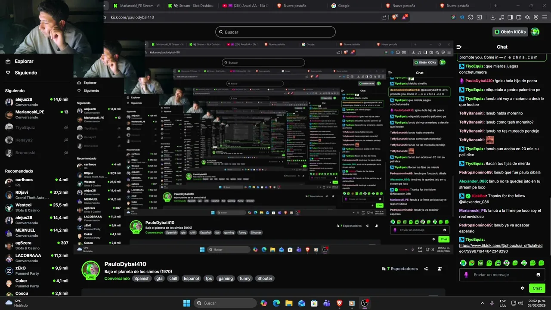Open OBS Studio from the taskbar
Viewport: 551px width, 310px height.
pyautogui.click(x=365, y=303)
